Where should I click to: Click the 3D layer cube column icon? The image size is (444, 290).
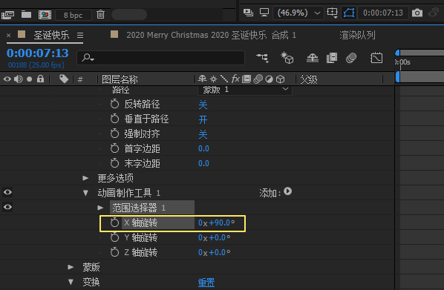pos(281,79)
